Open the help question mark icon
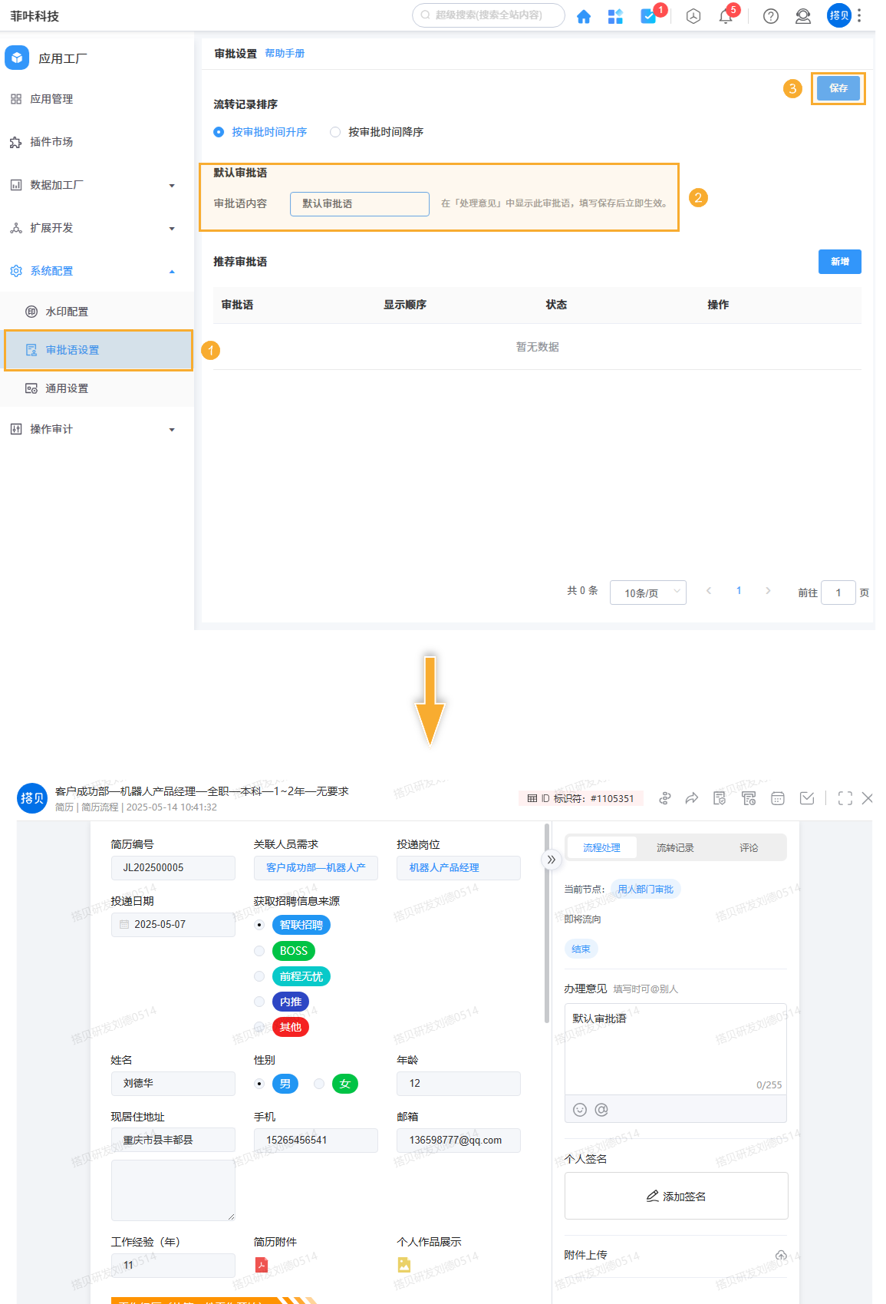Viewport: 886px width, 1304px height. [x=771, y=16]
